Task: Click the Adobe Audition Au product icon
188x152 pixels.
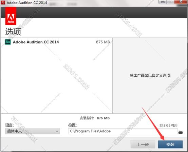Action: coord(8,42)
